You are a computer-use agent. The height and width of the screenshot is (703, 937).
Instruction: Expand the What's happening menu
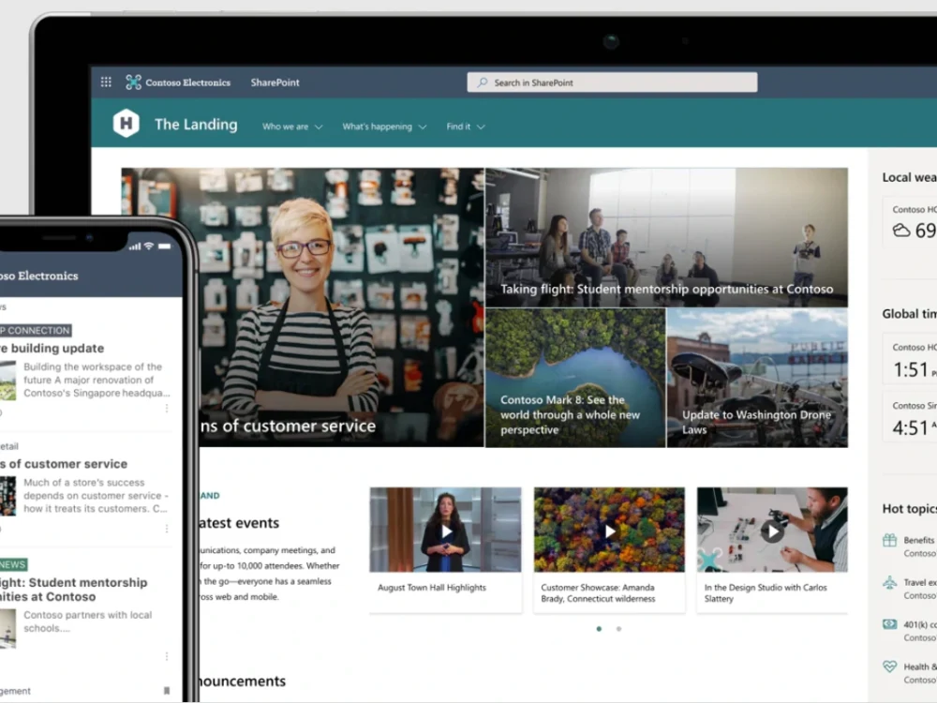click(384, 127)
